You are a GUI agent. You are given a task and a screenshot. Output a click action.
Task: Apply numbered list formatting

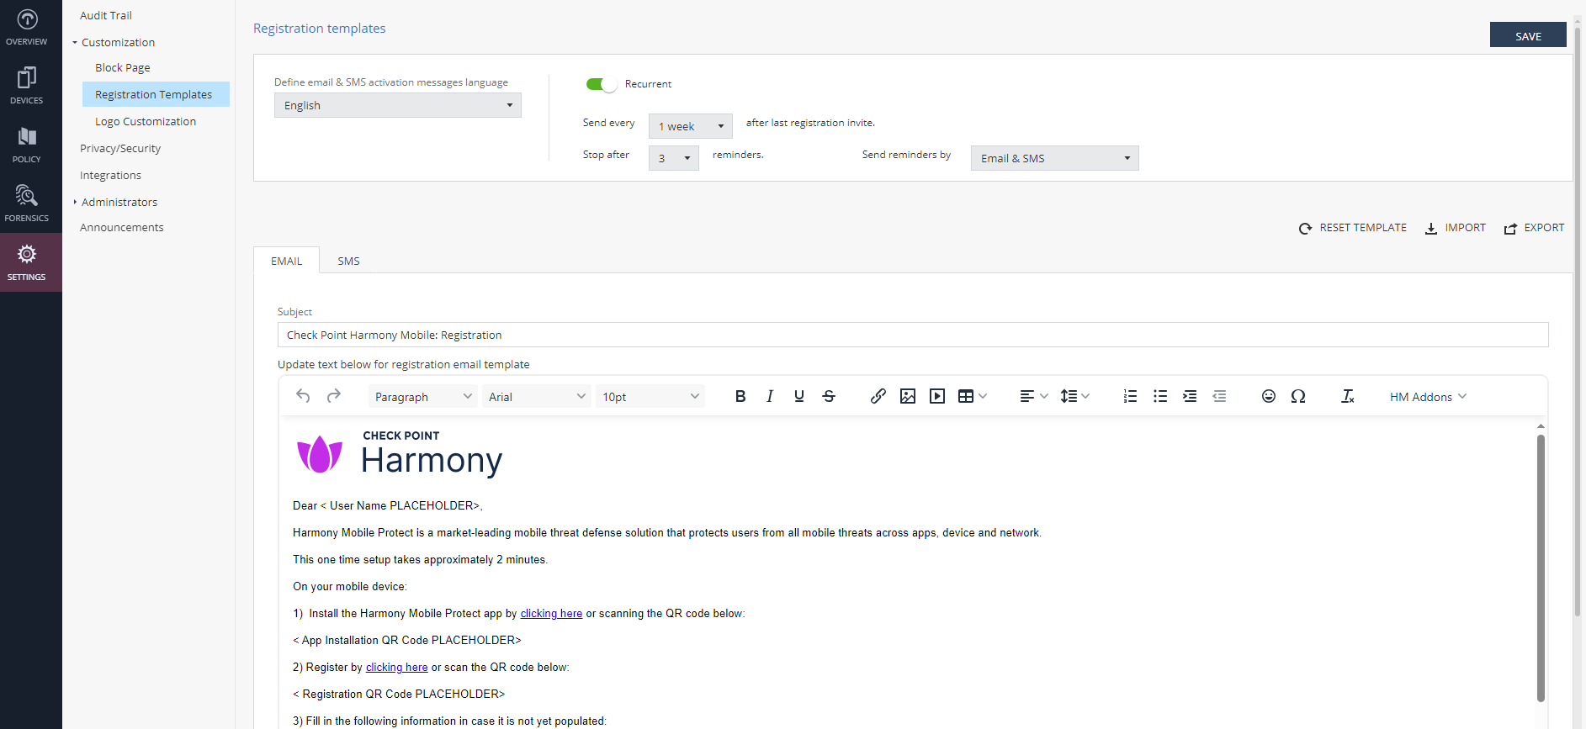(1130, 396)
